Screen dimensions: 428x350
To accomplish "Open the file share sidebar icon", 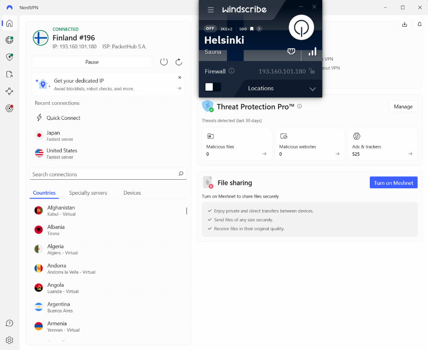I will (9, 74).
